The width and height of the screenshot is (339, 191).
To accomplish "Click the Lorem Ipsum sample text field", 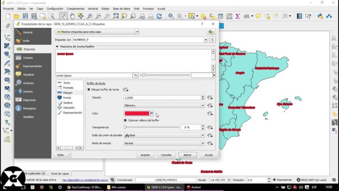I will click(x=94, y=75).
